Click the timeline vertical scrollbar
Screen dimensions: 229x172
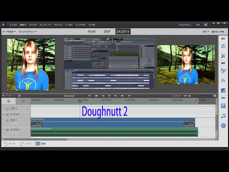[x=217, y=122]
